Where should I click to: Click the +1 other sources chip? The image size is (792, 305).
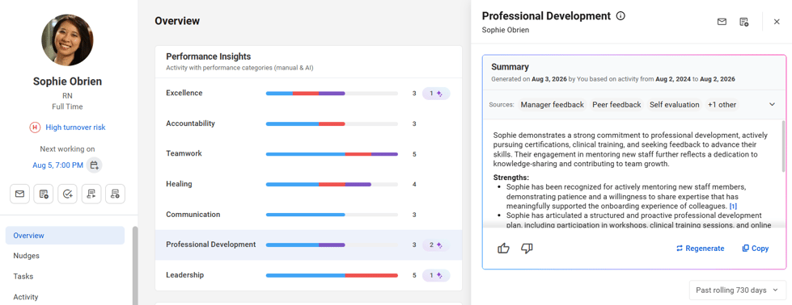[x=722, y=105]
